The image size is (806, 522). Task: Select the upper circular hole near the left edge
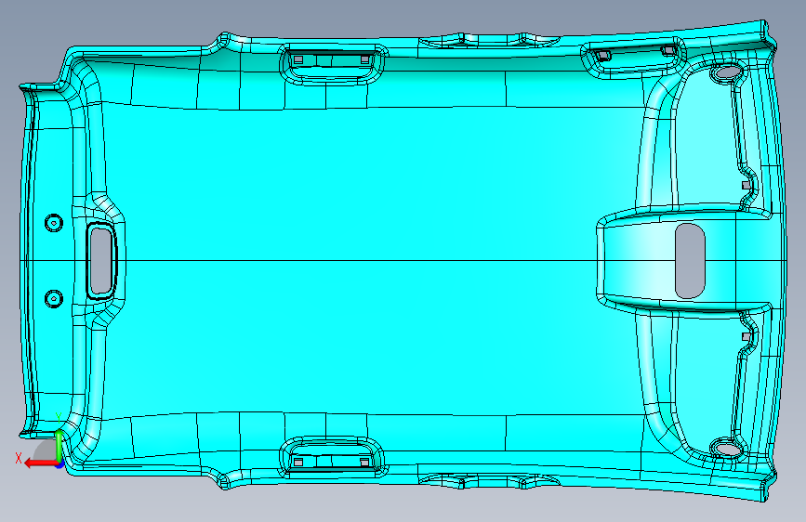[54, 223]
